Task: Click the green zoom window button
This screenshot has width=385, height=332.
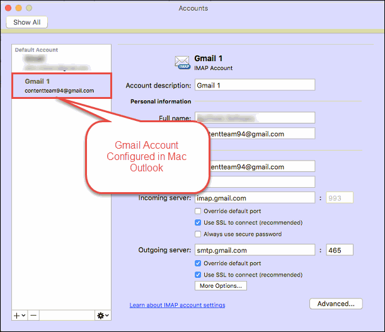Action: click(29, 8)
